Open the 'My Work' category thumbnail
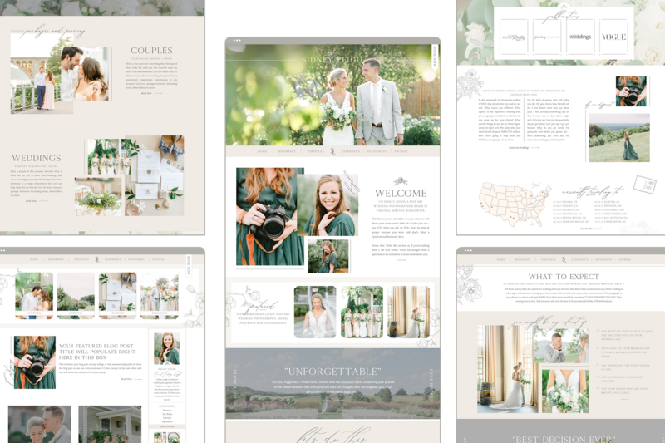Screen dimensions: 665x443 pos(34,294)
